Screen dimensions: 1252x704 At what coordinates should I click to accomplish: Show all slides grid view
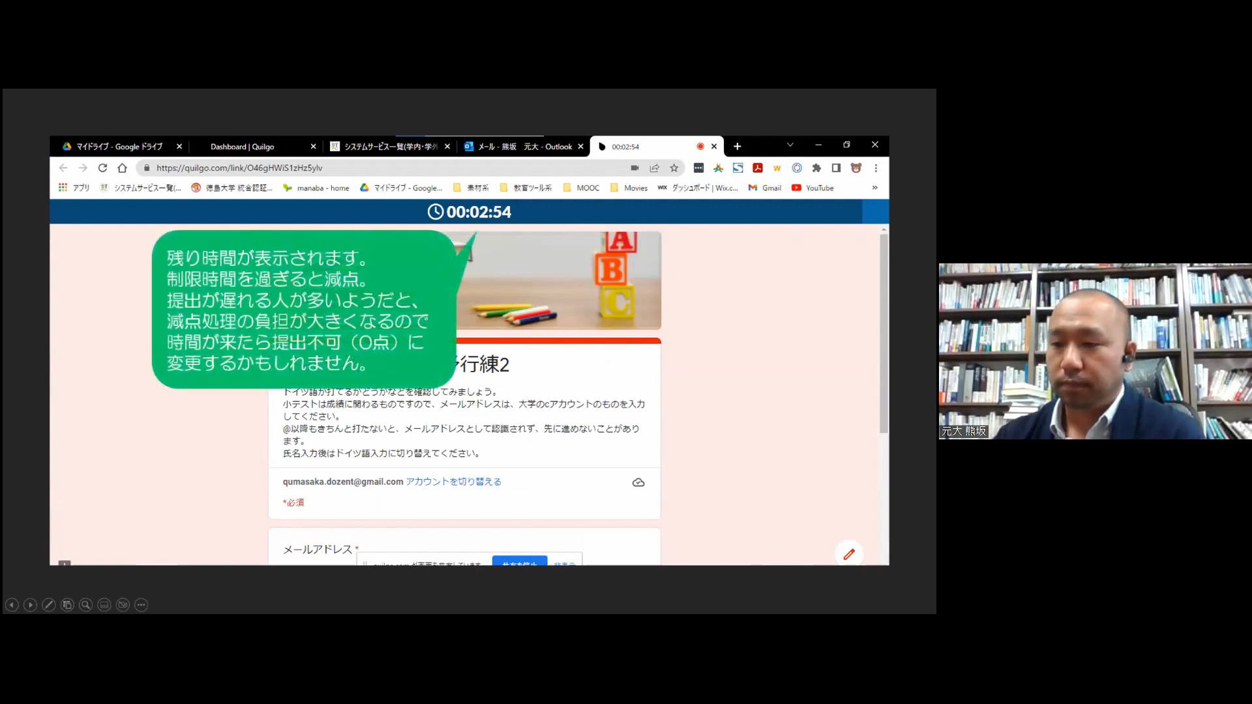[67, 605]
